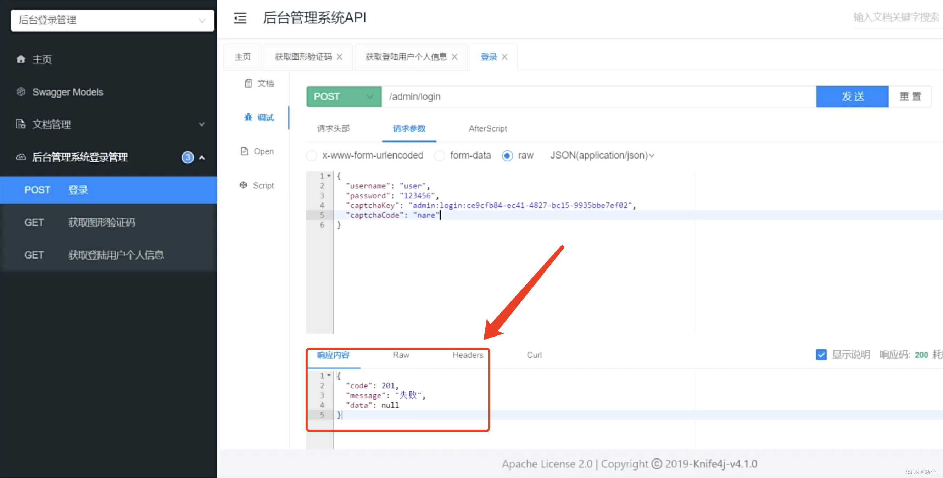Click the document keyword search field
The height and width of the screenshot is (478, 943).
coord(897,17)
